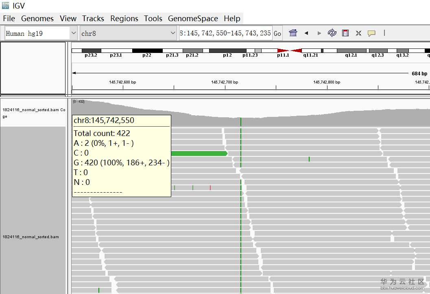The height and width of the screenshot is (294, 430).
Task: Click the IGV application icon in title bar
Action: 5,5
